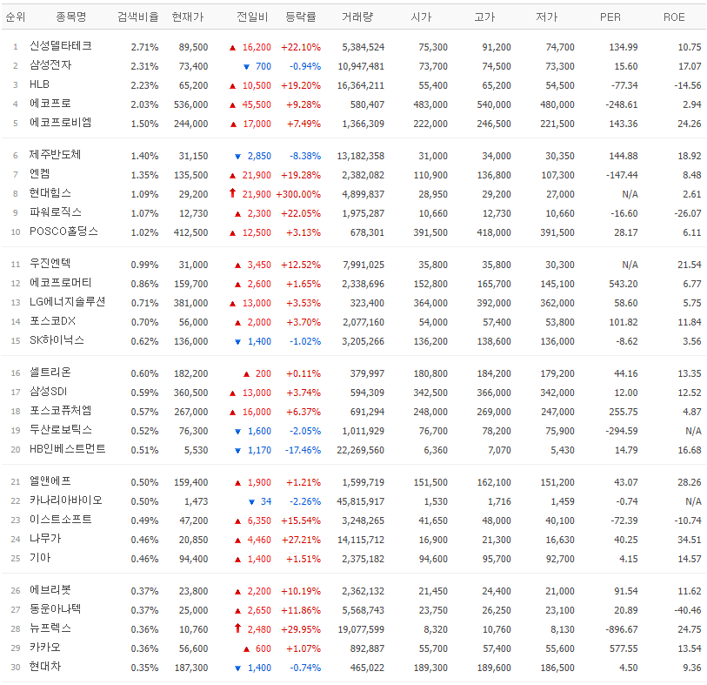Open LG에너지솔루션 stock link
The image size is (707, 685).
pos(67,302)
